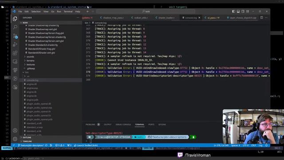Image resolution: width=284 pixels, height=160 pixels.
Task: Open the Source Control view
Action: click(x=15, y=36)
